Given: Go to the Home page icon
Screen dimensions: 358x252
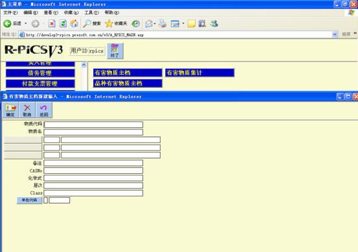Looking at the screenshot, I should (74, 23).
